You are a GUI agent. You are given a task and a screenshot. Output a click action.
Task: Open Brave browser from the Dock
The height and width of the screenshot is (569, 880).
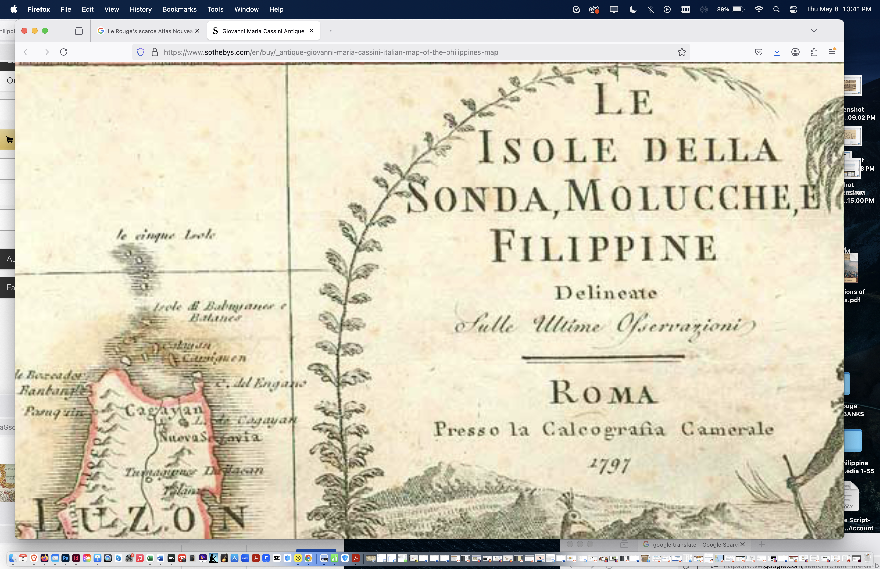coord(34,558)
